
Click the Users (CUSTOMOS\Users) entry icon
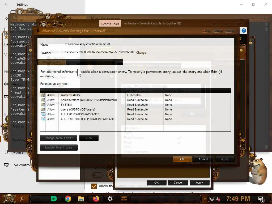pyautogui.click(x=43, y=109)
